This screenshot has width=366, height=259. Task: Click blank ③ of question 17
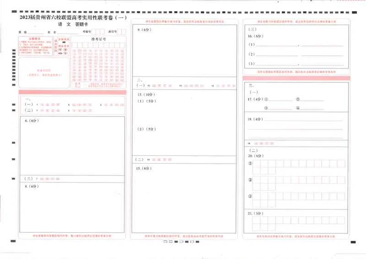click(x=280, y=108)
